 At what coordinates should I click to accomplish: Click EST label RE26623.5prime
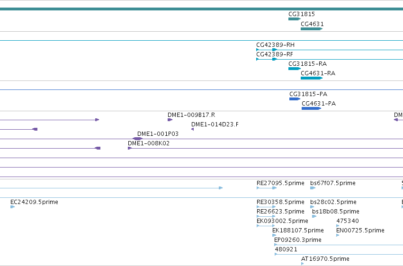tap(280, 212)
